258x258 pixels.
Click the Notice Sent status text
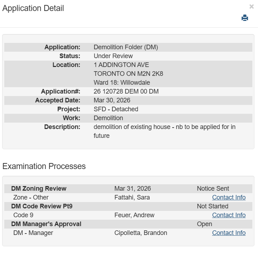point(213,189)
